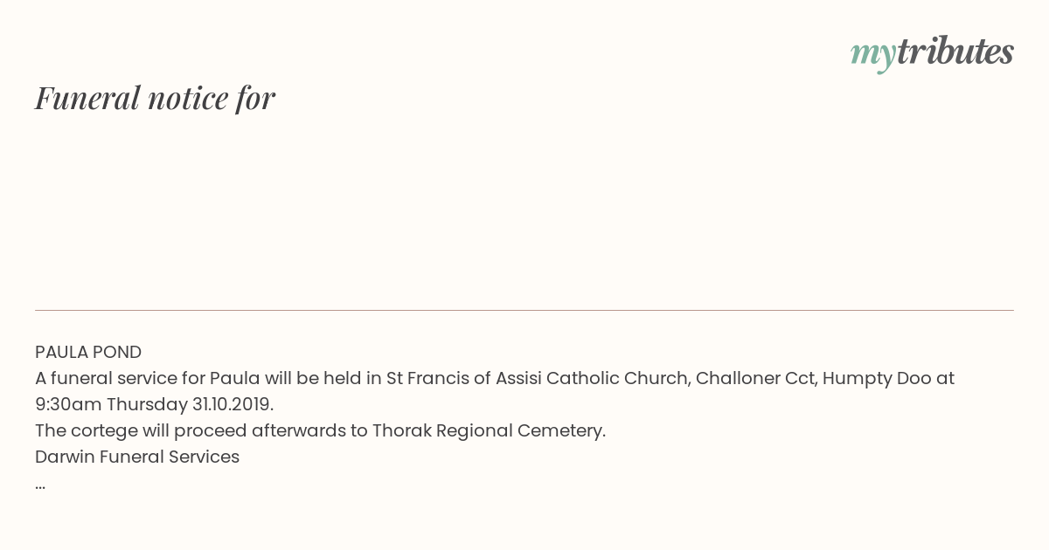
Task: Click the mytributes logo
Action: (932, 52)
